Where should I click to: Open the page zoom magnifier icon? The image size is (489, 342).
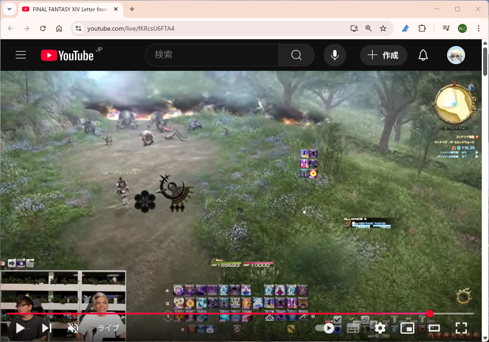[x=368, y=28]
